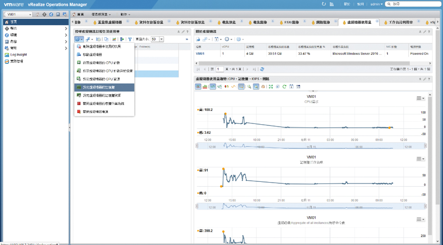The height and width of the screenshot is (245, 443).
Task: Click the green zoom-to-fit icon in trend toolbar
Action: coord(271,87)
